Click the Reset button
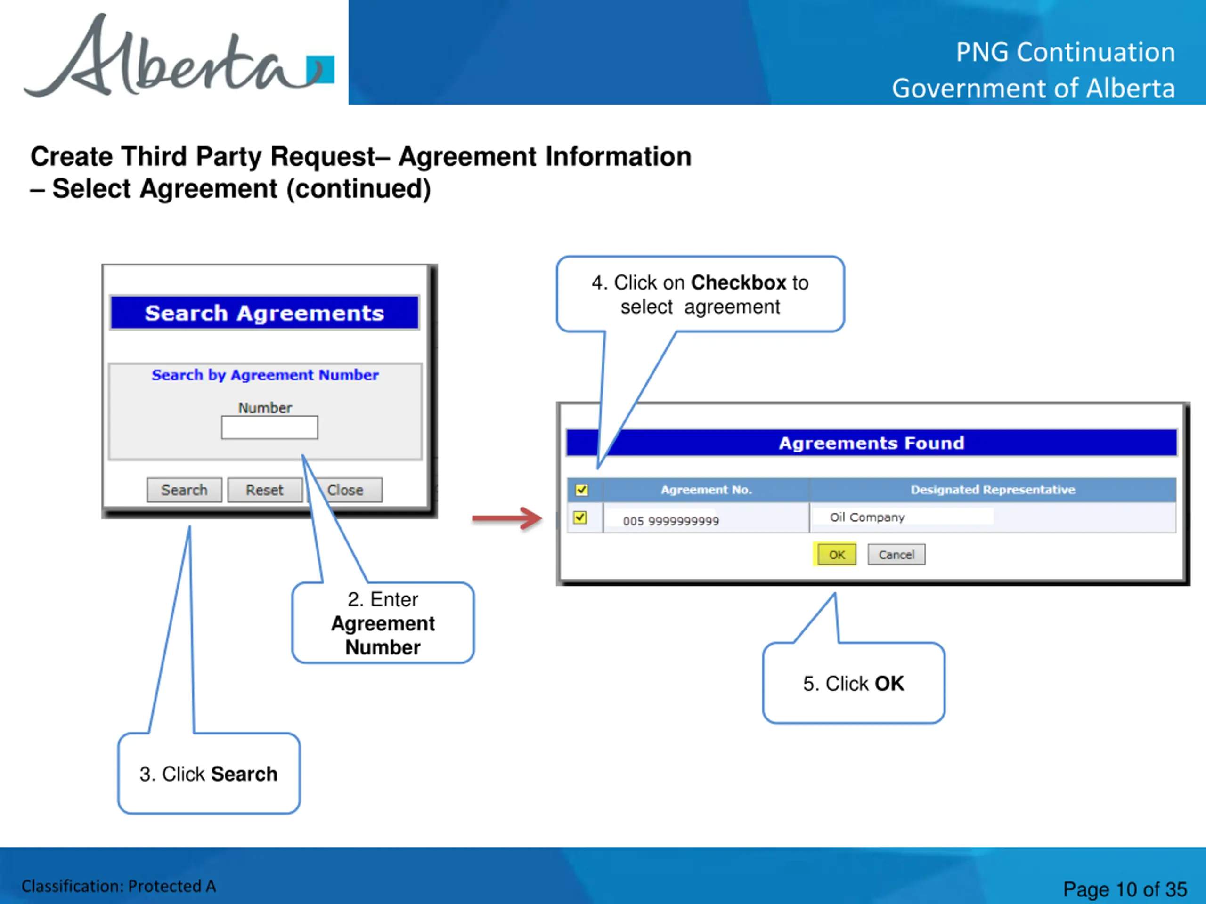Image resolution: width=1206 pixels, height=904 pixels. click(264, 490)
